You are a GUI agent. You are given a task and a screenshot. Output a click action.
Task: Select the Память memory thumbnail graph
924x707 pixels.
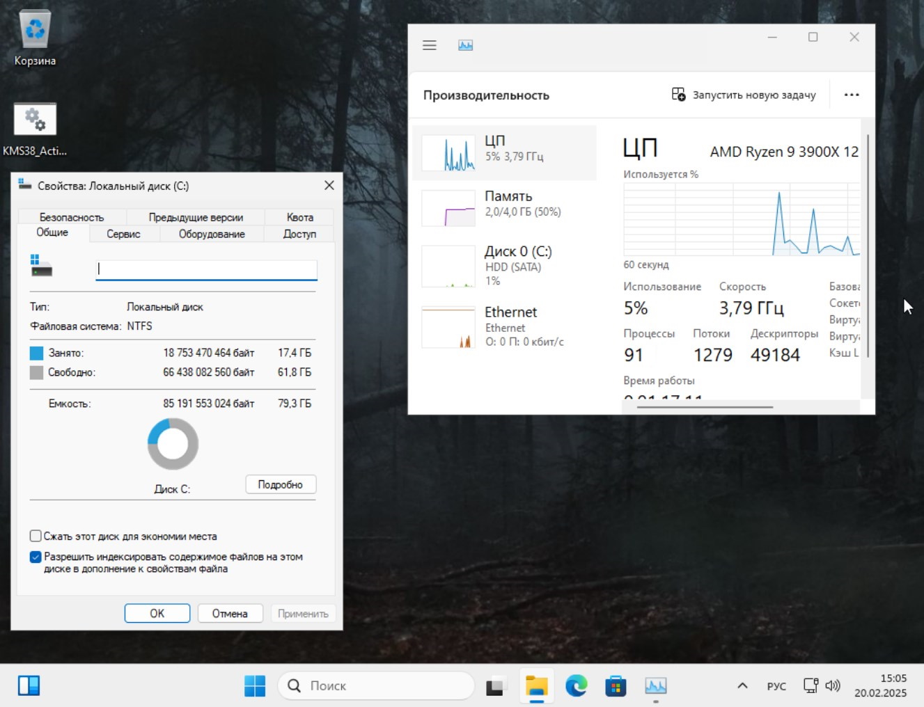point(449,208)
